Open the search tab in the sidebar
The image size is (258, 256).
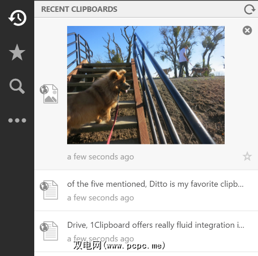pyautogui.click(x=17, y=86)
